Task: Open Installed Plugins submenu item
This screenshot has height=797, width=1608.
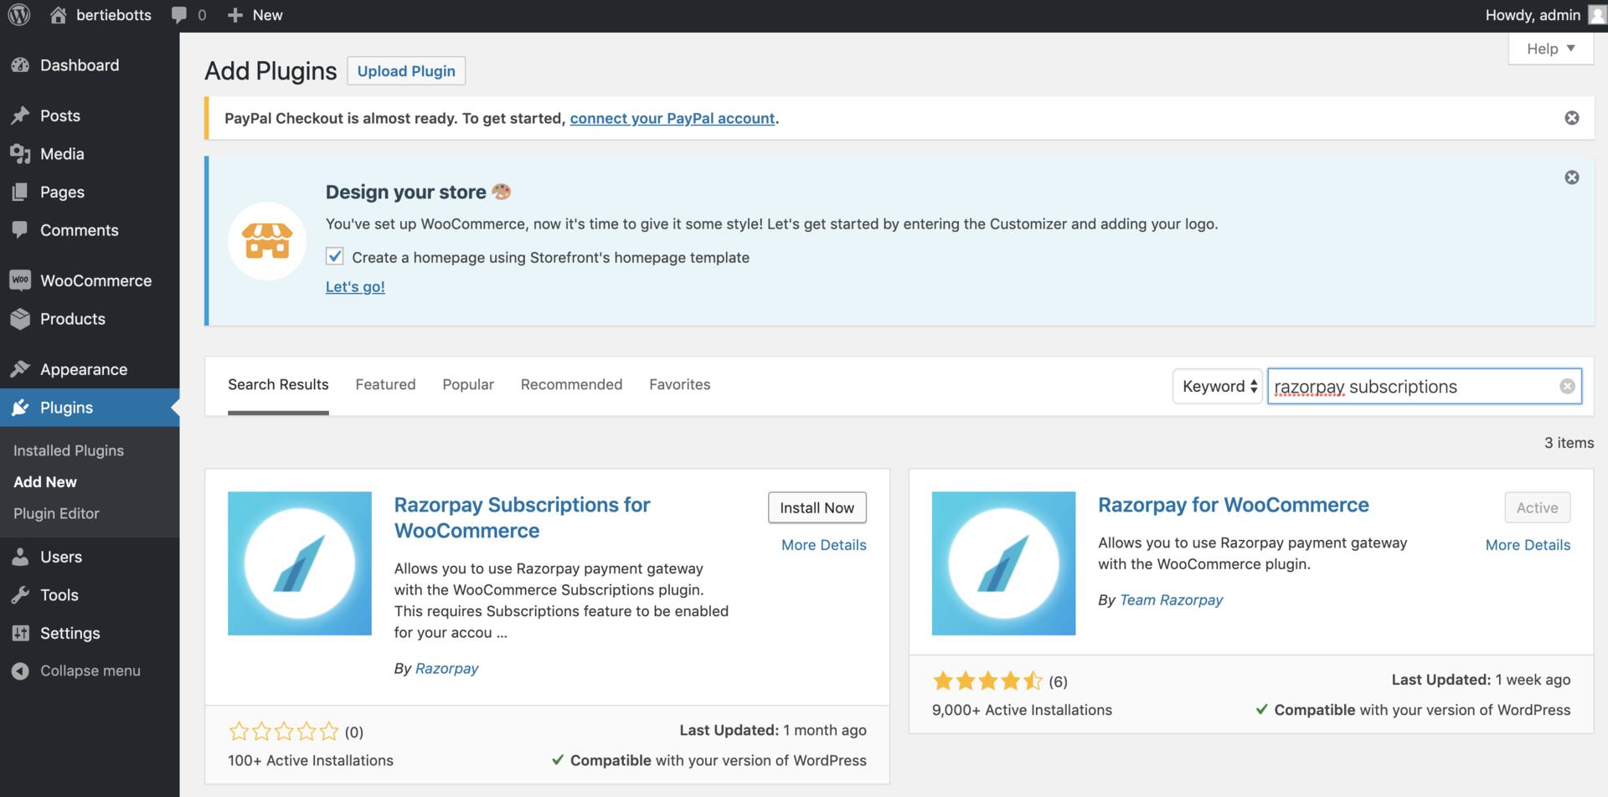Action: 69,450
